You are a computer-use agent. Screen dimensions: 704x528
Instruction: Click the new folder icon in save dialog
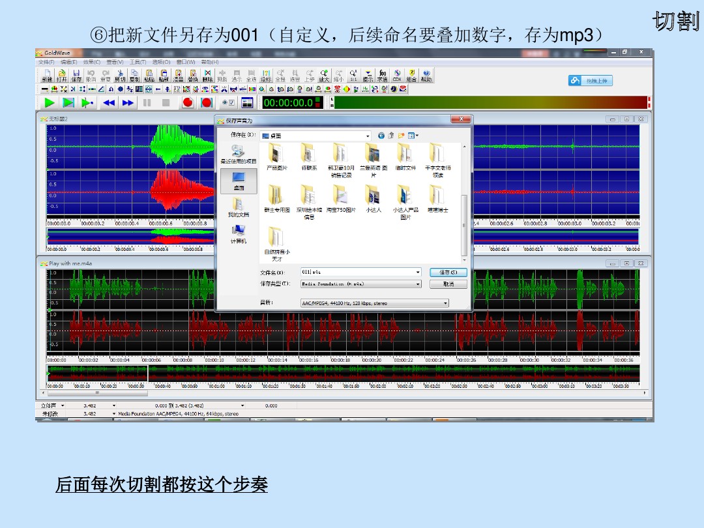tap(402, 136)
